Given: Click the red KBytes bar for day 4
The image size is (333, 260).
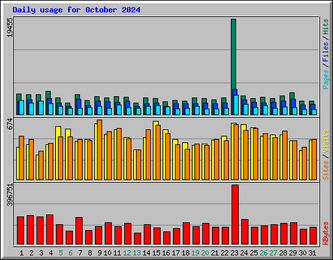Looking at the screenshot, I should (49, 229).
